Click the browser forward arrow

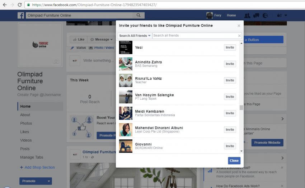click(12, 5)
